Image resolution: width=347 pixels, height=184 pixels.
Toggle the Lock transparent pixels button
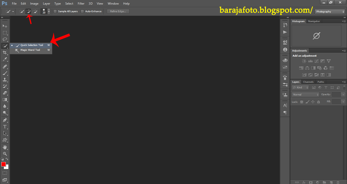(x=301, y=102)
